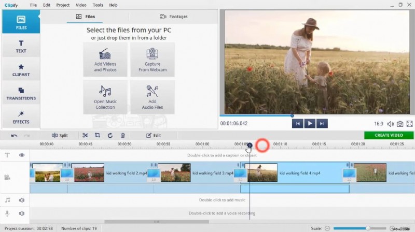Click the voice track microphone icon
This screenshot has width=415, height=232.
point(7,213)
